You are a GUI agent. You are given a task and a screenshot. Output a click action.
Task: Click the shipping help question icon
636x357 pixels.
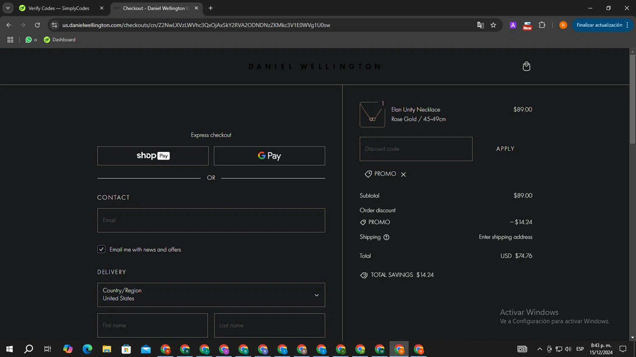pos(386,237)
